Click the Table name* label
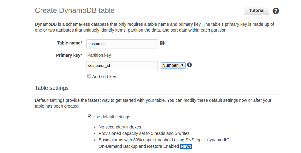Screen dimensions: 301x153 [x=70, y=43]
